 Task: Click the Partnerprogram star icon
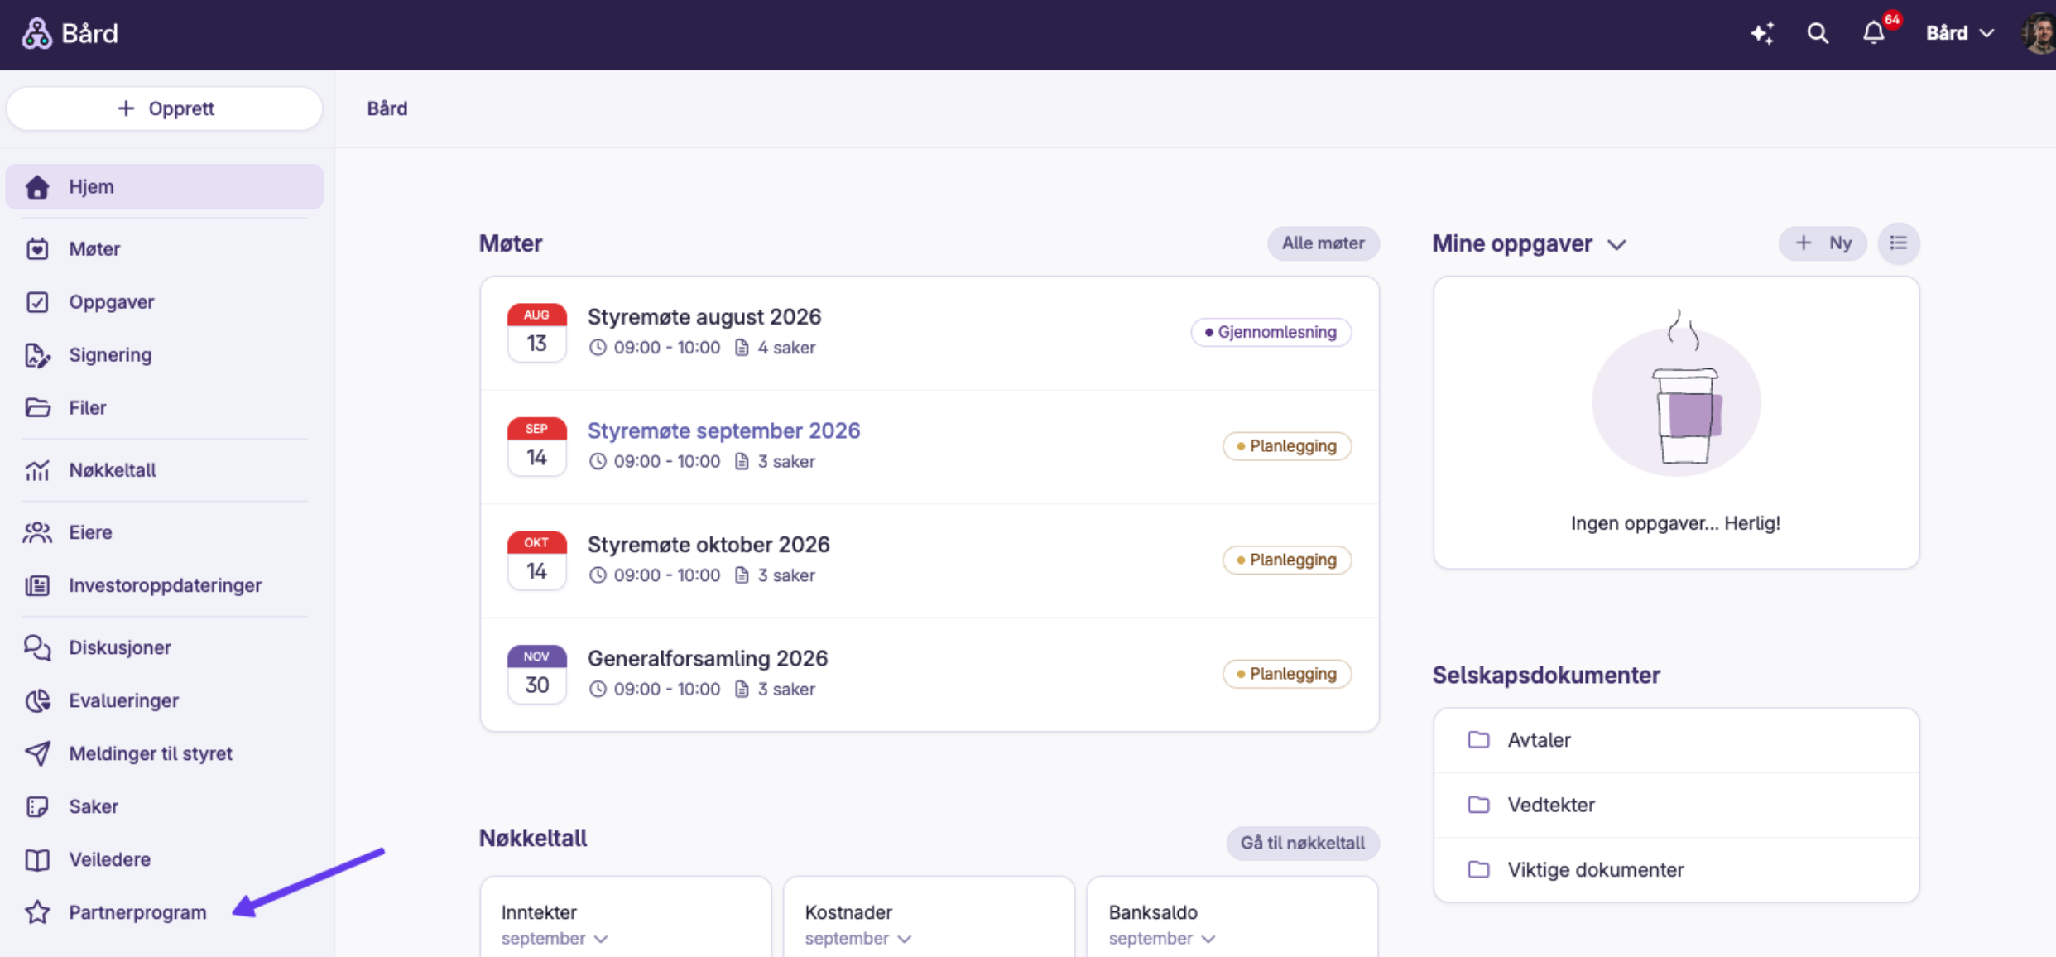tap(37, 912)
